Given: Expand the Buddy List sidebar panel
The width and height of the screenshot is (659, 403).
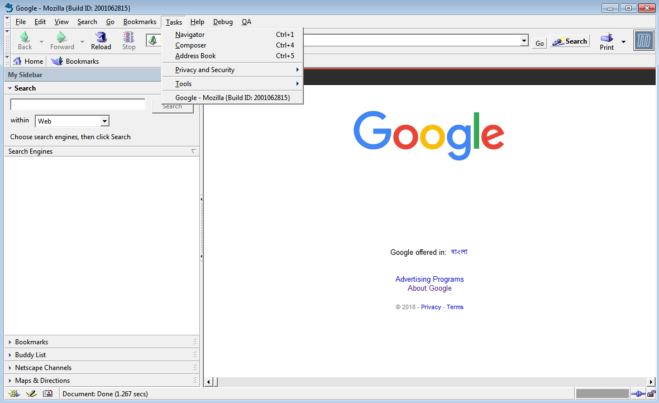Looking at the screenshot, I should [x=30, y=354].
